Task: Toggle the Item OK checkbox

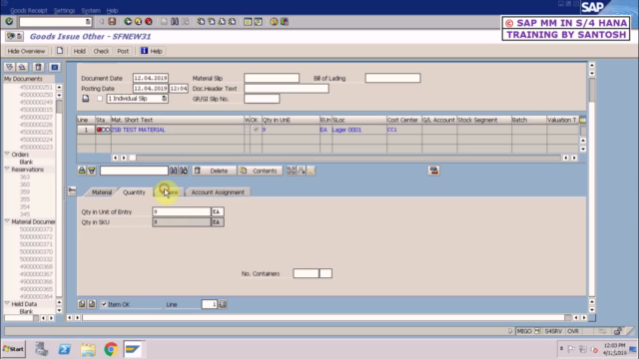Action: point(104,304)
